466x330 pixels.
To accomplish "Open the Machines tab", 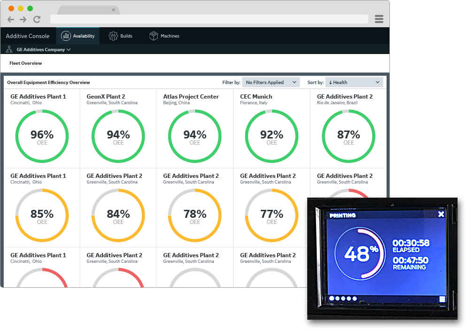I will pyautogui.click(x=164, y=36).
